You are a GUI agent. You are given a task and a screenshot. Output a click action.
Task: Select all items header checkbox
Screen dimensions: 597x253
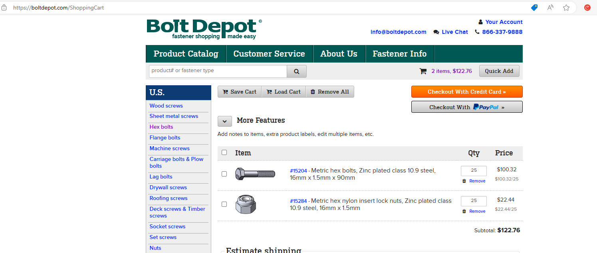[x=224, y=152]
